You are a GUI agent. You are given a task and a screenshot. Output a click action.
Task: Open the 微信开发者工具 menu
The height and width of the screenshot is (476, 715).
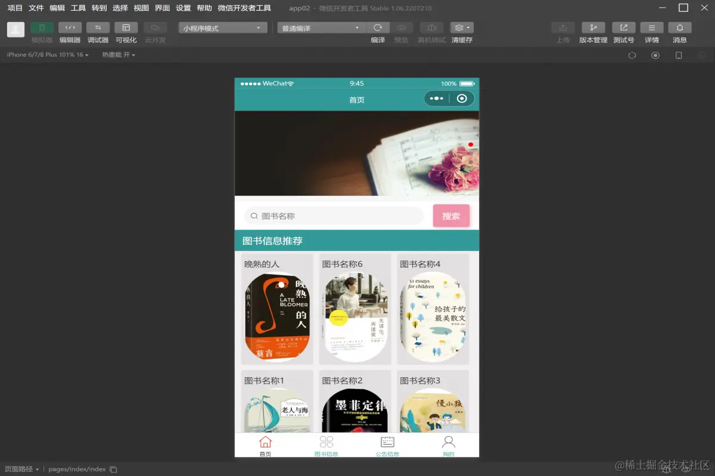244,8
